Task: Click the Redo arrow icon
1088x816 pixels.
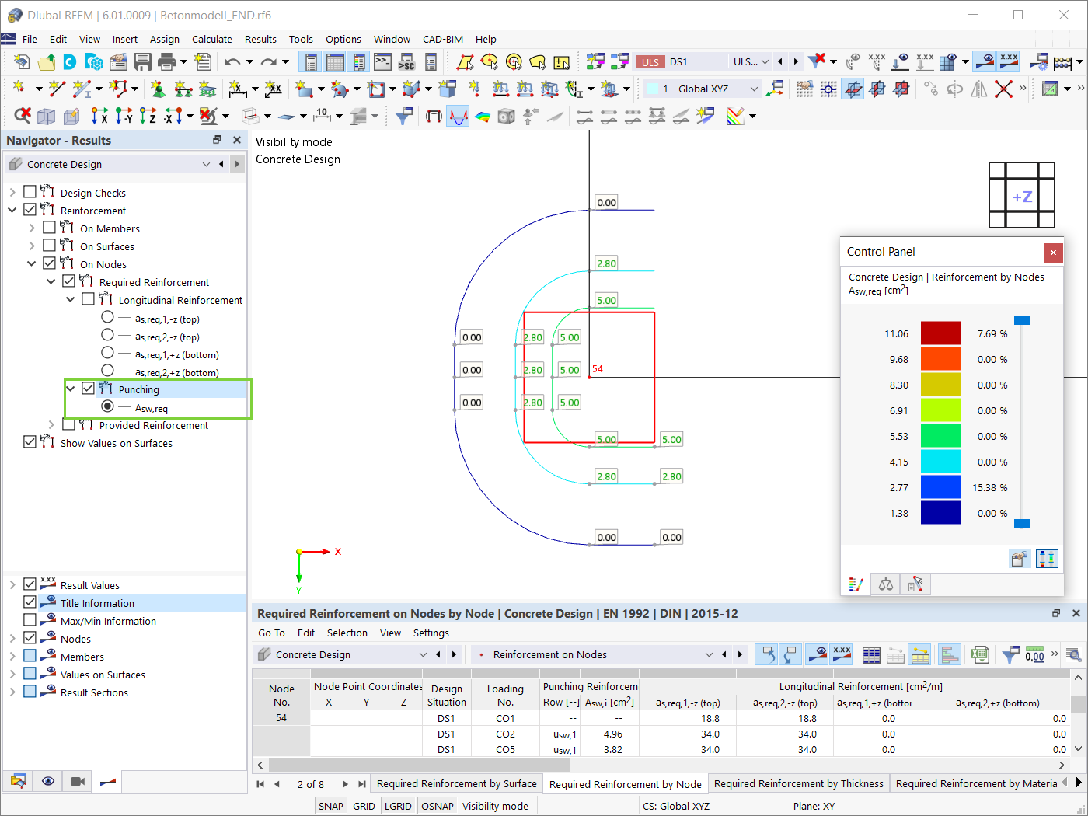Action: click(268, 61)
